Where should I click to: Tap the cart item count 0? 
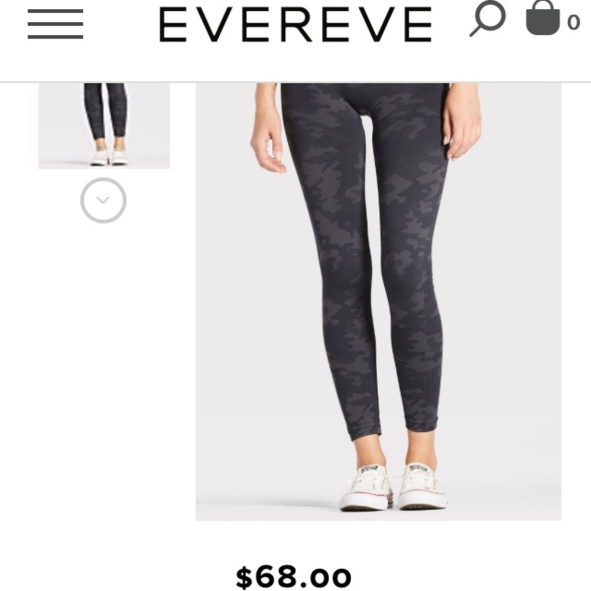(574, 22)
